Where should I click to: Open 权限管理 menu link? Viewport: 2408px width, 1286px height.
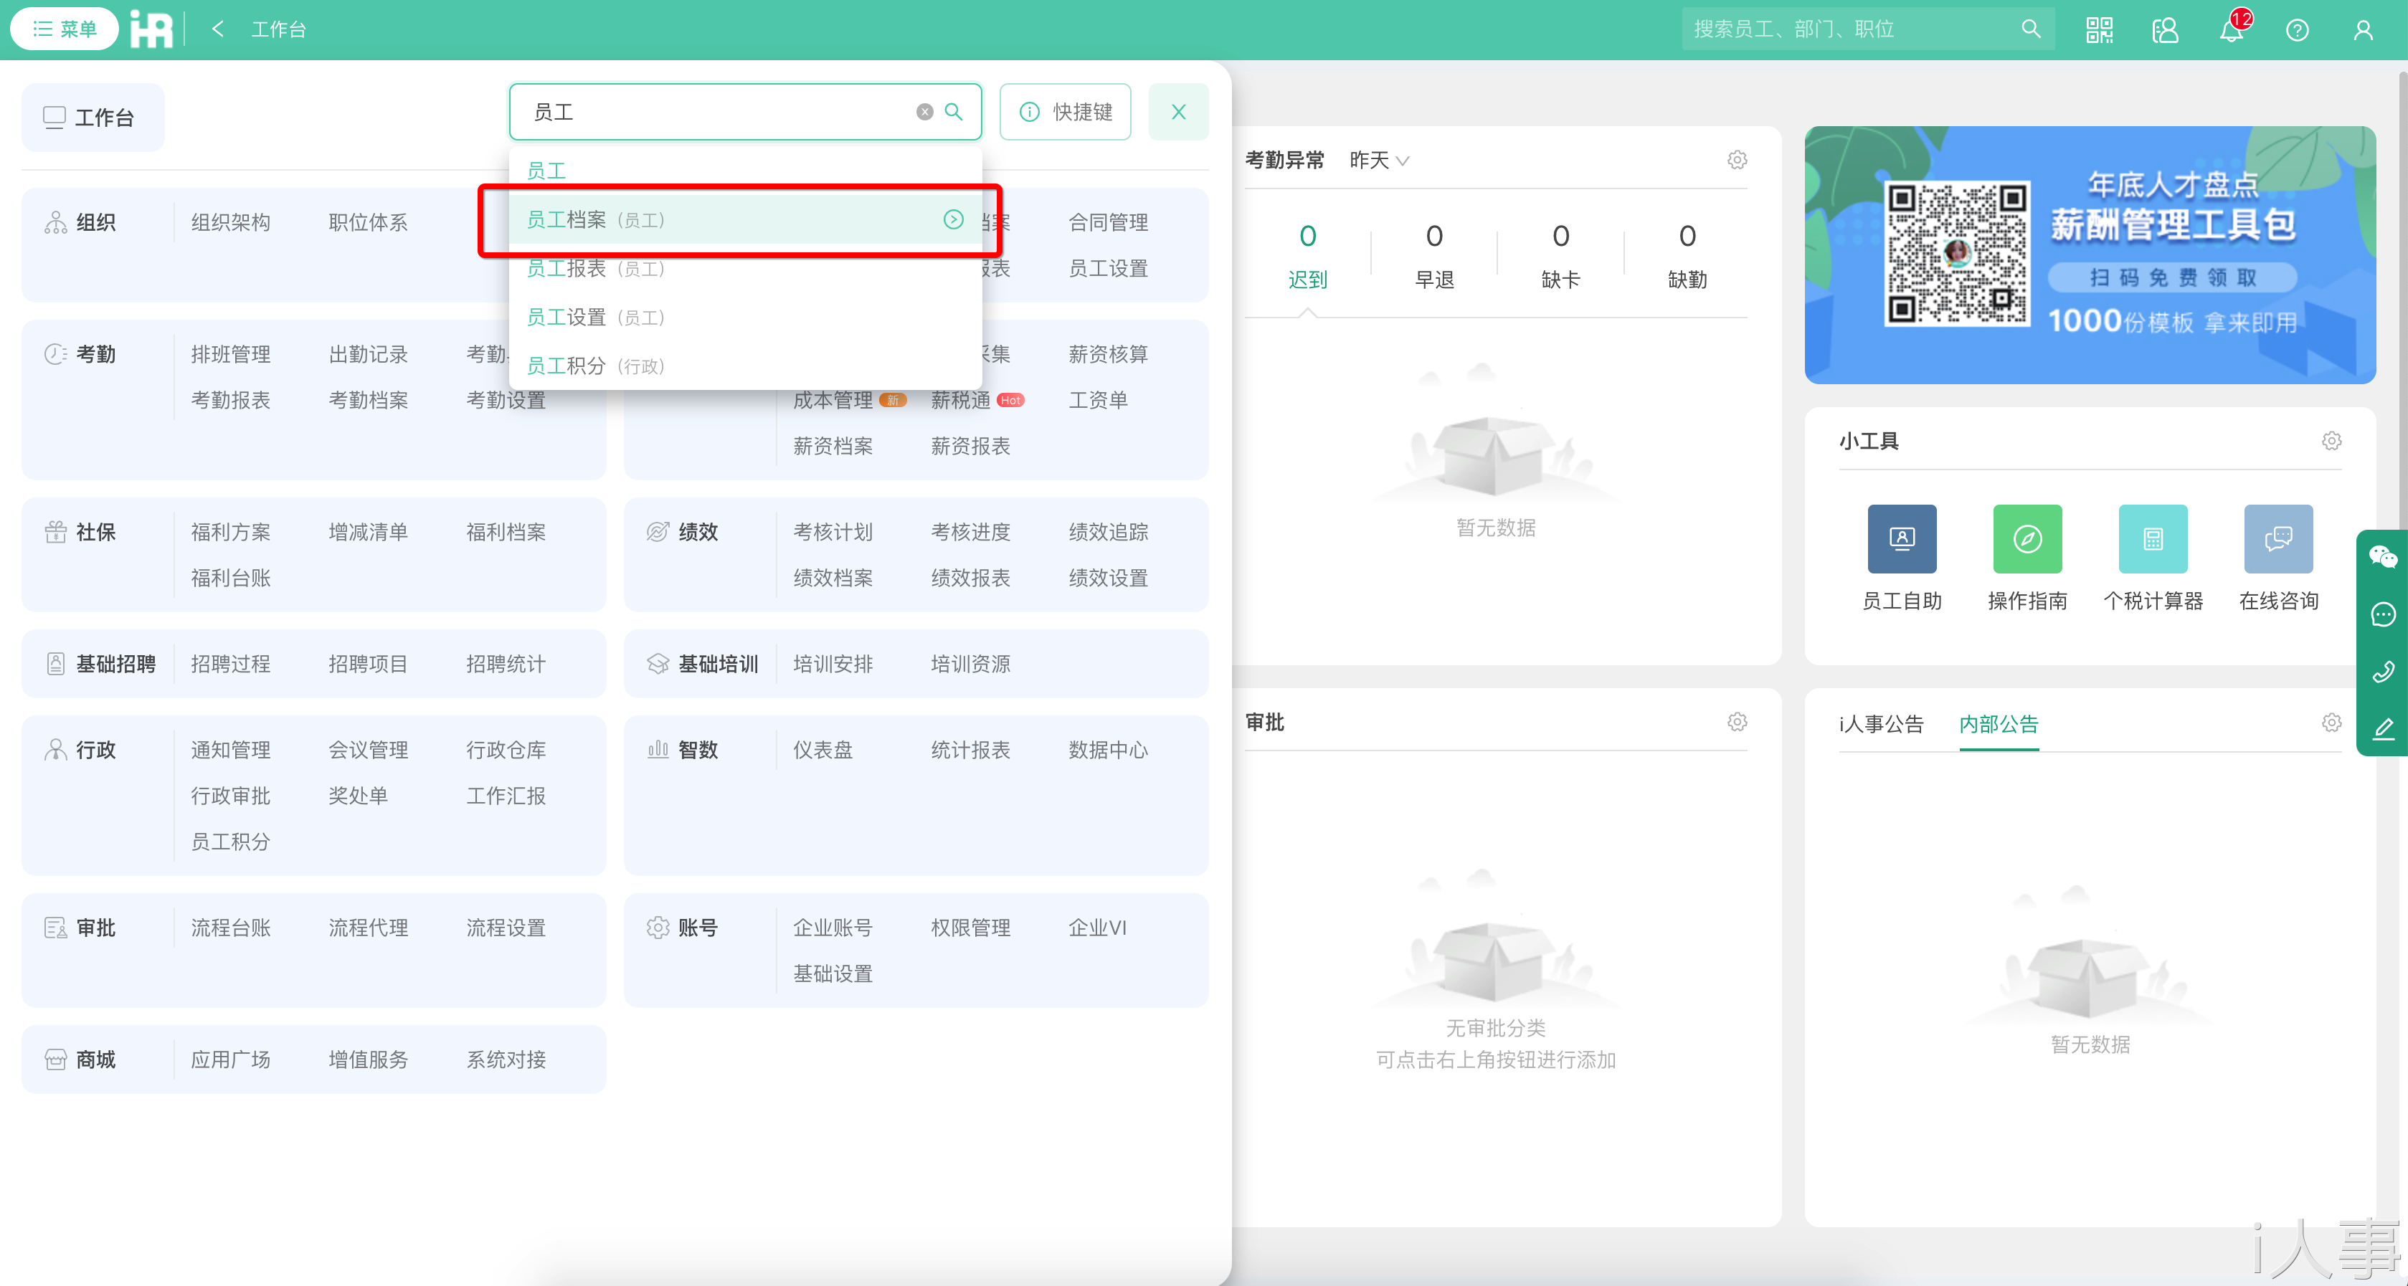pyautogui.click(x=970, y=927)
